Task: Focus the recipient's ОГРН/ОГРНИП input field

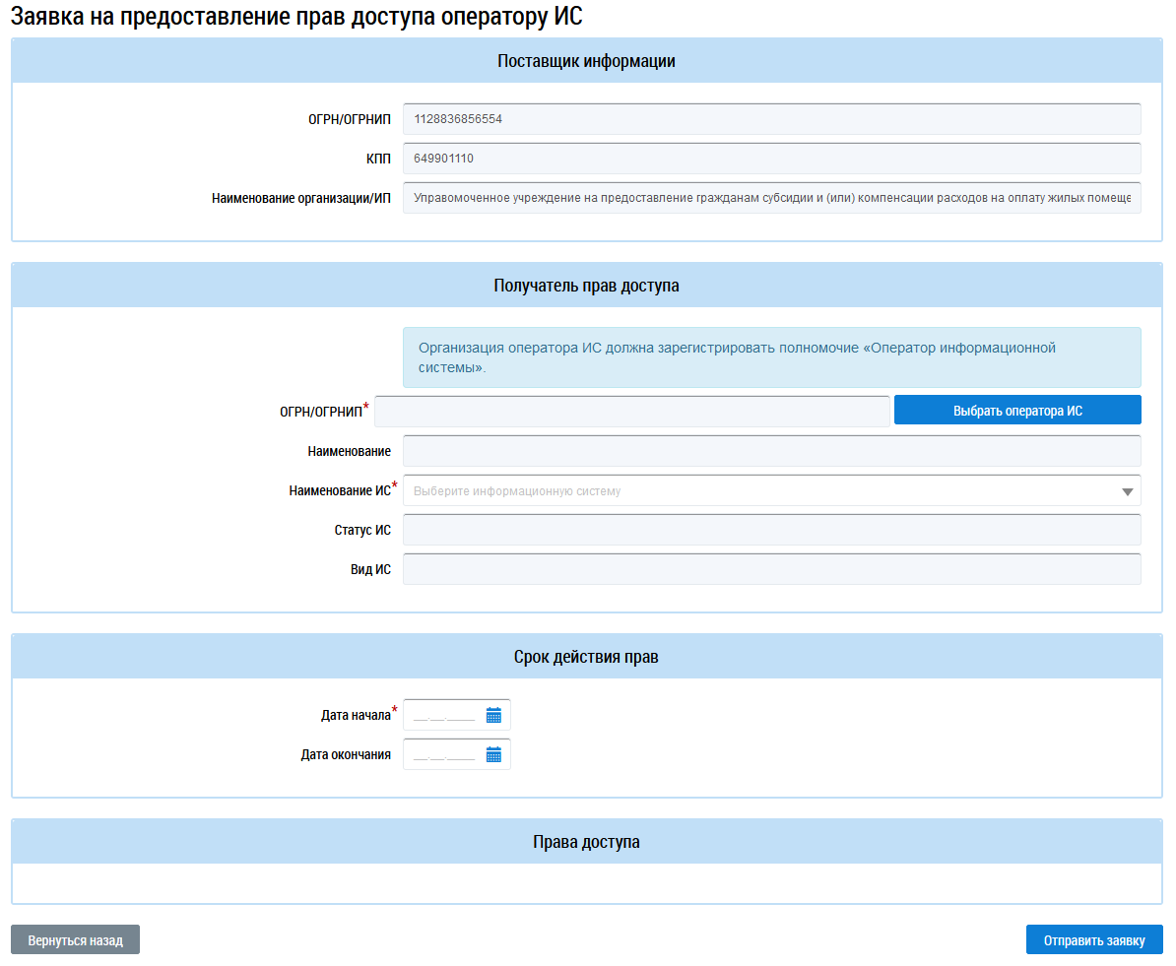Action: tap(631, 412)
